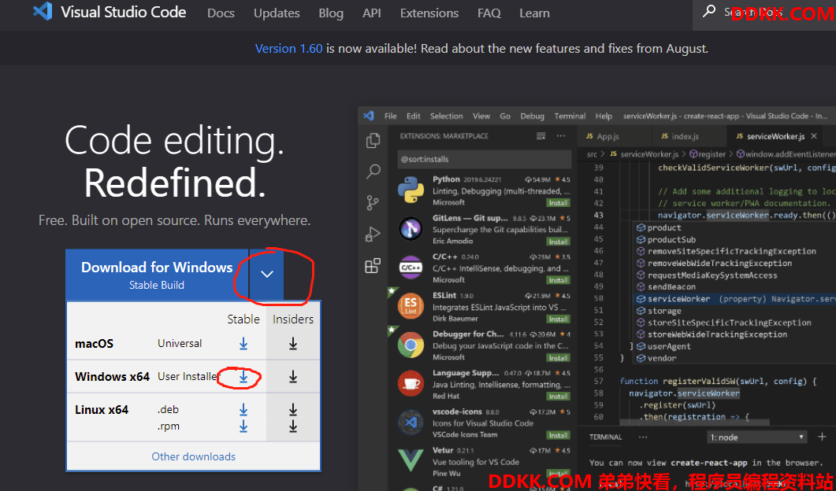The image size is (836, 491).
Task: Select the serviceWorker autocomplete suggestion
Action: tap(734, 299)
